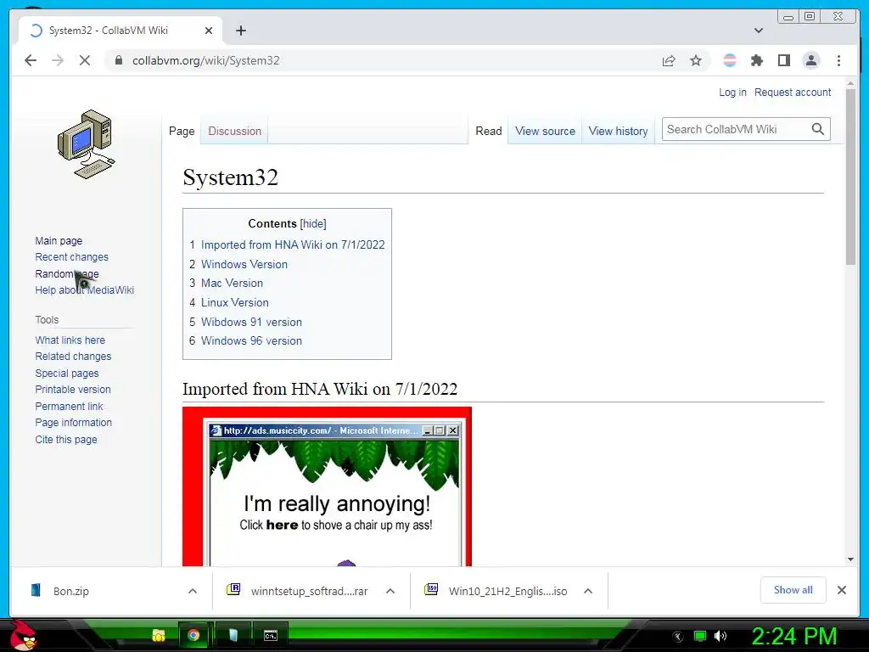Open What links here
Image resolution: width=869 pixels, height=652 pixels.
coord(70,340)
